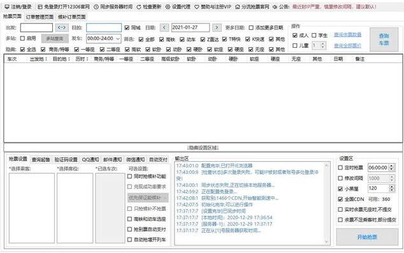Open the 邮件通知 tab
This screenshot has height=253, width=404.
tap(113, 159)
